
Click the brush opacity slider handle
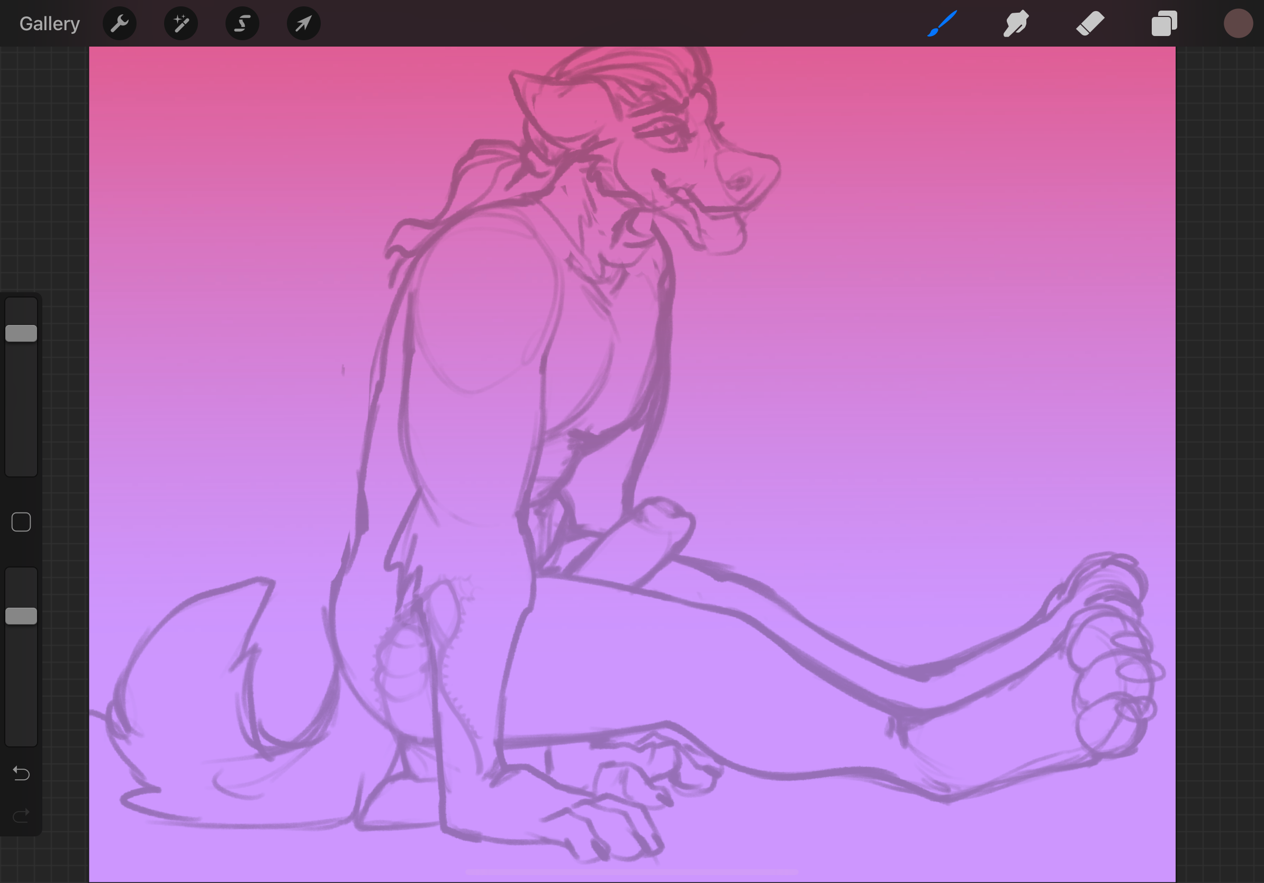(x=22, y=616)
